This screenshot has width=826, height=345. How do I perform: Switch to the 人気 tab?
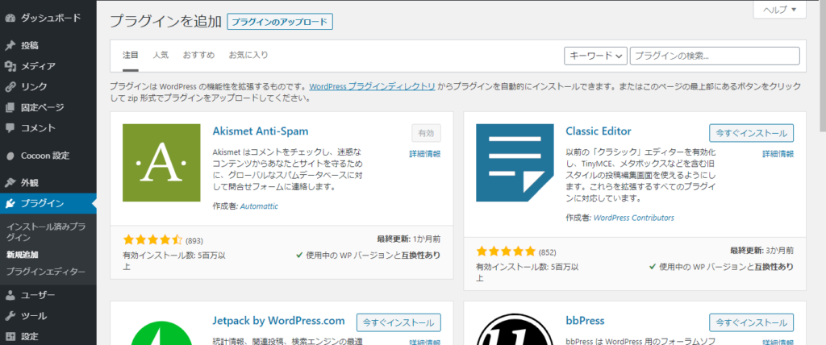(161, 55)
